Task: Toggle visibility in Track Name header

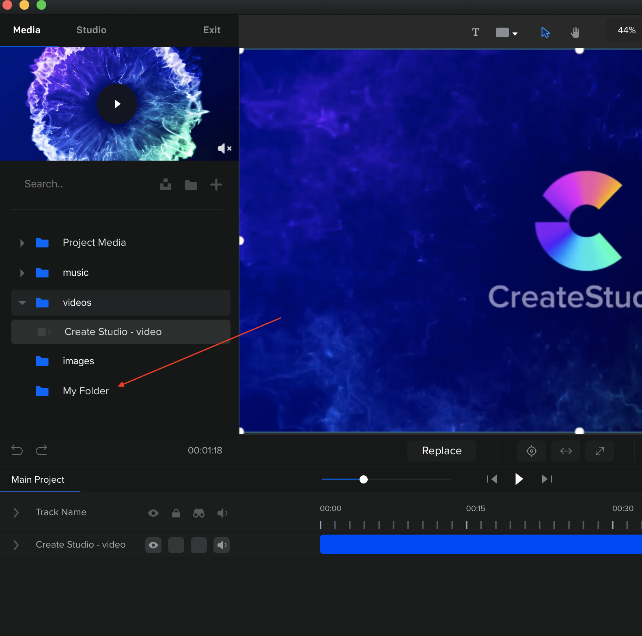Action: click(153, 513)
